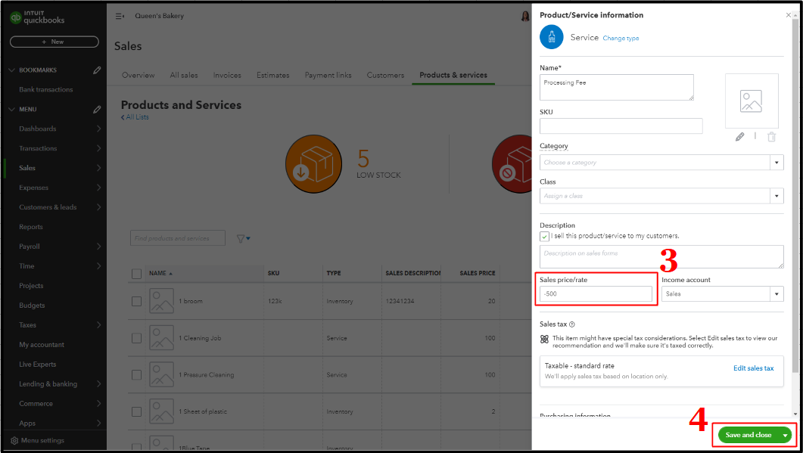The width and height of the screenshot is (803, 453).
Task: Toggle the select-all checkbox in table header
Action: (136, 273)
